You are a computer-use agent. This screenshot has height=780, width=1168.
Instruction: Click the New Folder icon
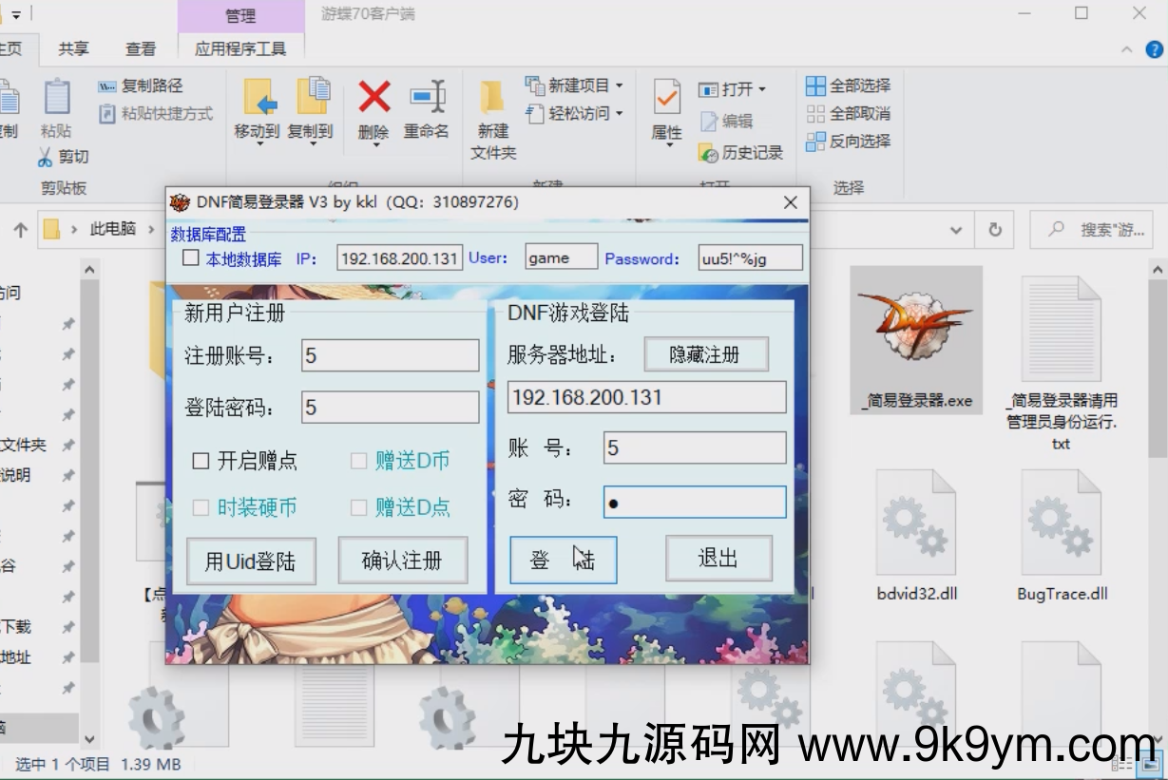pyautogui.click(x=492, y=98)
